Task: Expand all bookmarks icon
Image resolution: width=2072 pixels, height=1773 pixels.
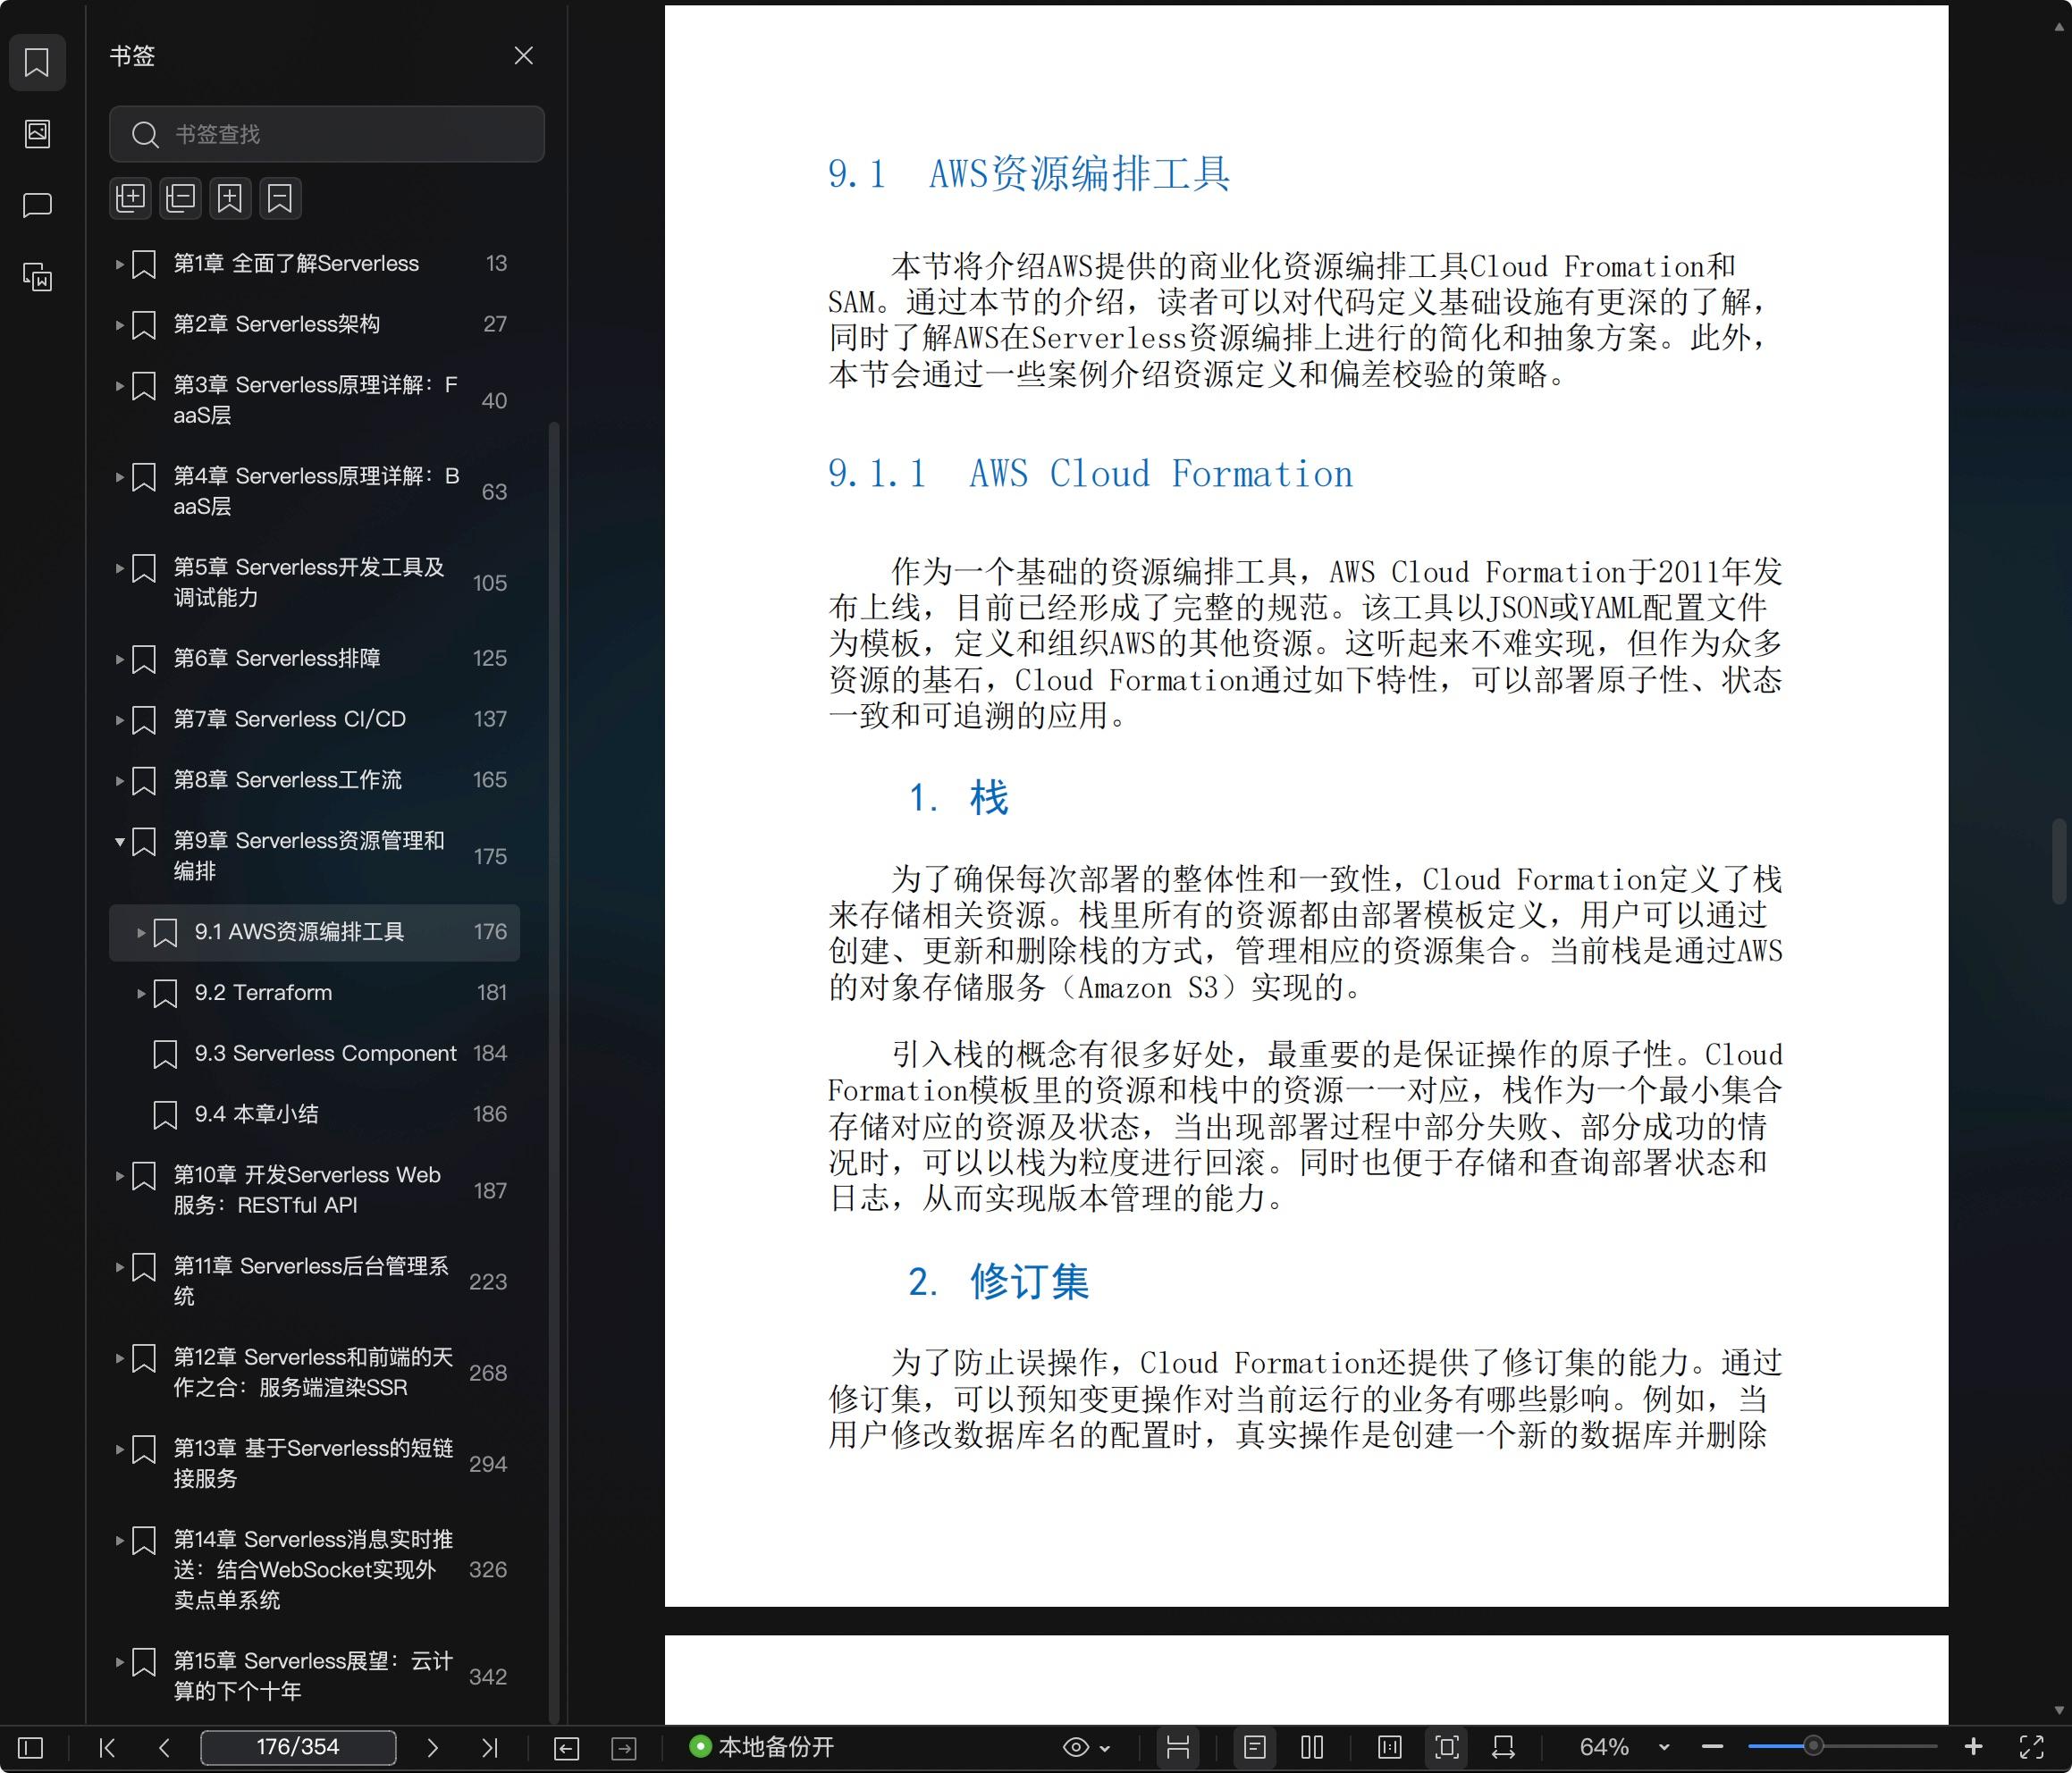Action: (x=130, y=198)
